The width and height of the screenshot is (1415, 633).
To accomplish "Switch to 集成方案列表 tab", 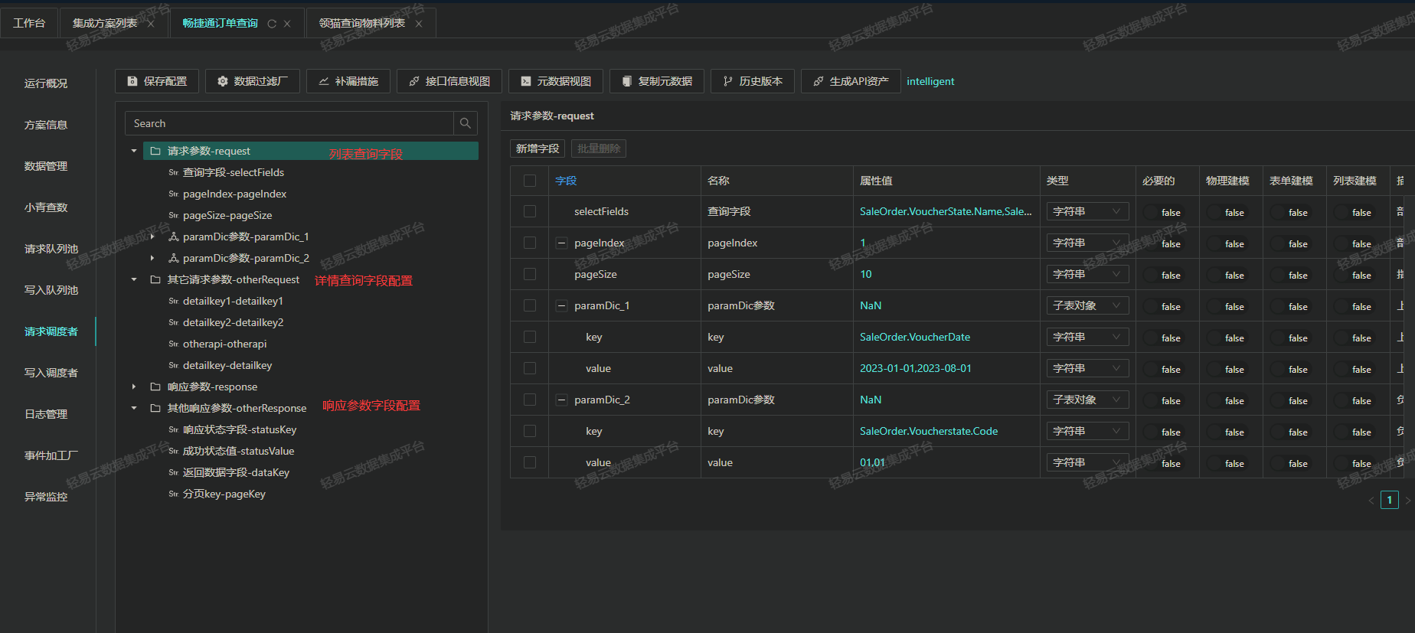I will (x=105, y=23).
